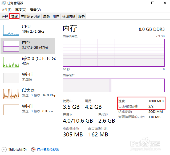Open the 详细信息 tab
The width and height of the screenshot is (170, 155).
[x=69, y=16]
